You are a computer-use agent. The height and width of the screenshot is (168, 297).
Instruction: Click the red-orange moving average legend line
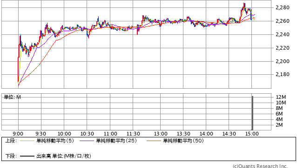[154, 141]
